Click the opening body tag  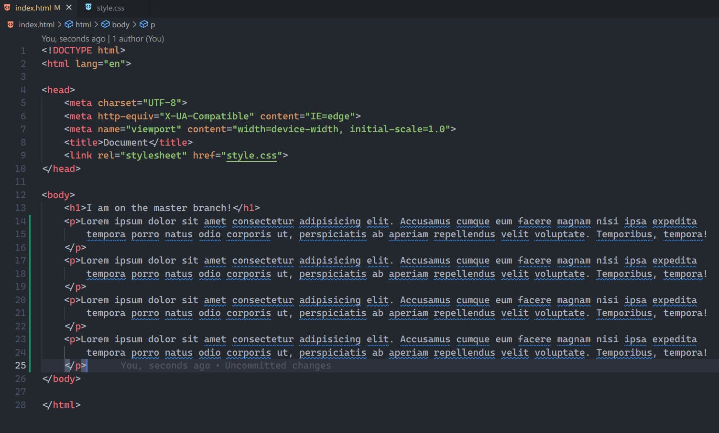pyautogui.click(x=58, y=195)
